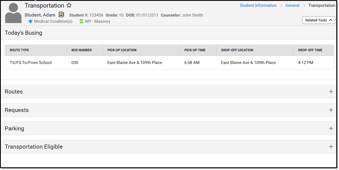Click the student profile photo
This screenshot has height=170, width=339.
pyautogui.click(x=13, y=12)
